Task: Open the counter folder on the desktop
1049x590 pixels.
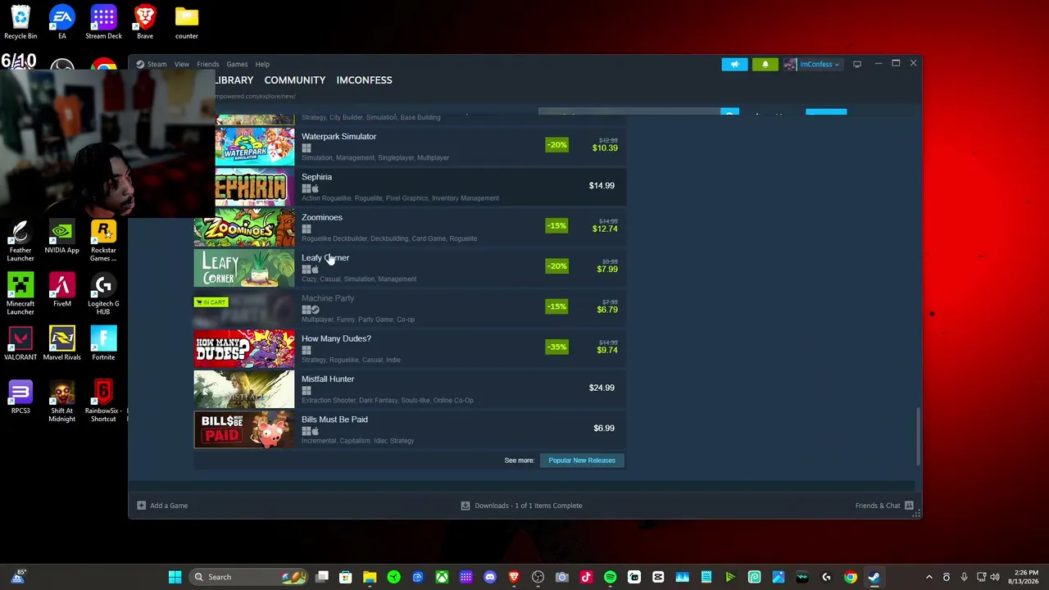Action: 186,22
